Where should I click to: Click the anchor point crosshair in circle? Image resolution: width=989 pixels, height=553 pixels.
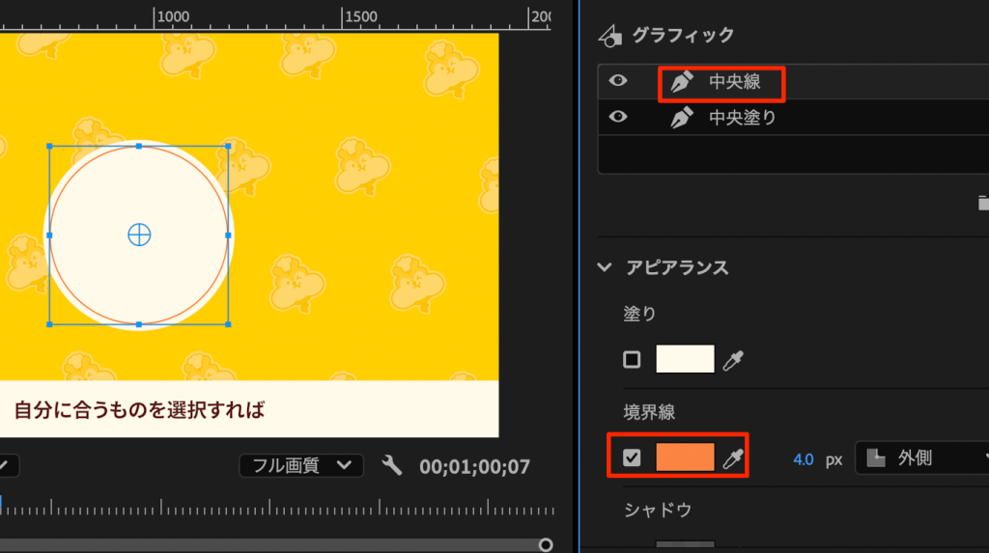click(139, 234)
